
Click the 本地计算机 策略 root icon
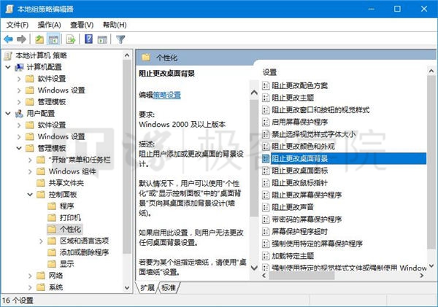click(8, 55)
